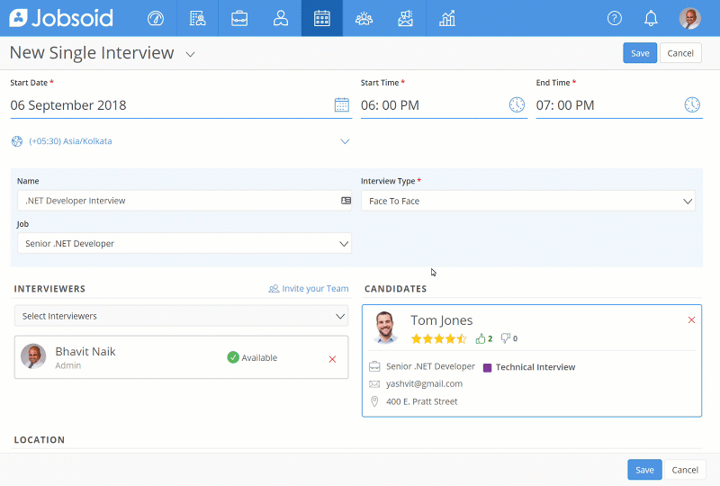
Task: Click the Start Time field 06:00 PM
Action: click(x=444, y=105)
